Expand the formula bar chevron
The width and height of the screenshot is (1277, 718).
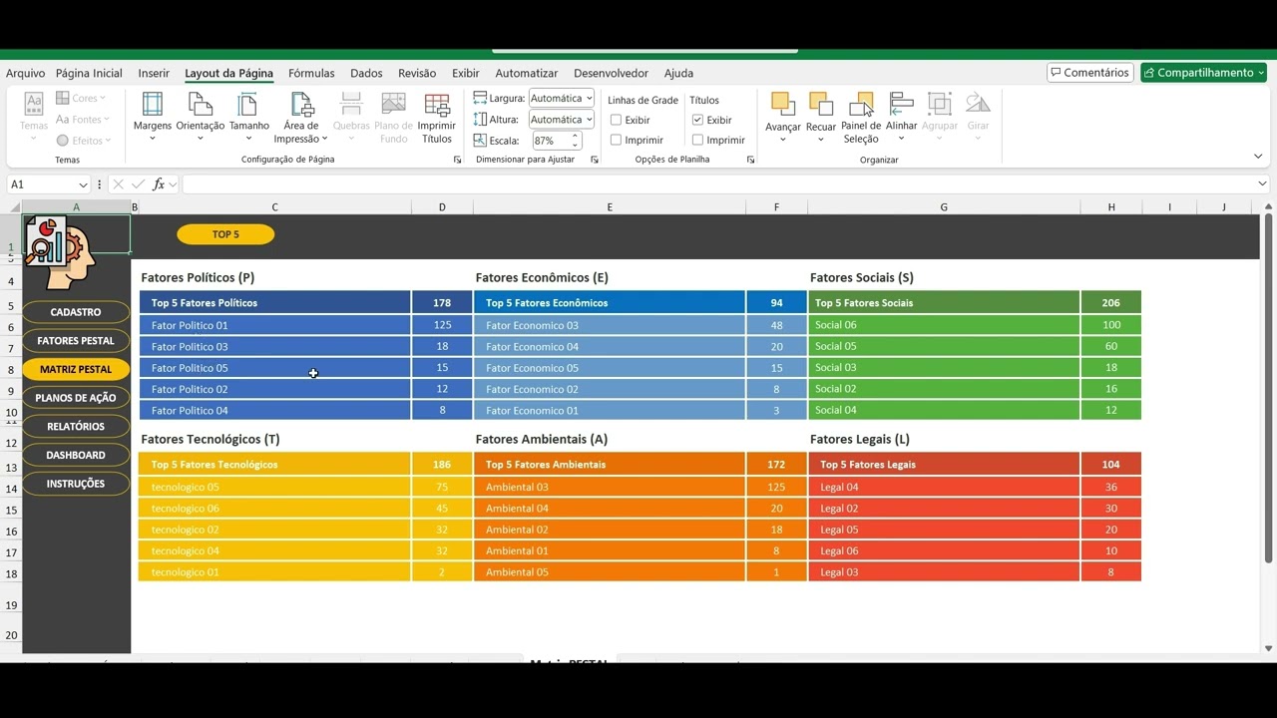pos(1262,183)
